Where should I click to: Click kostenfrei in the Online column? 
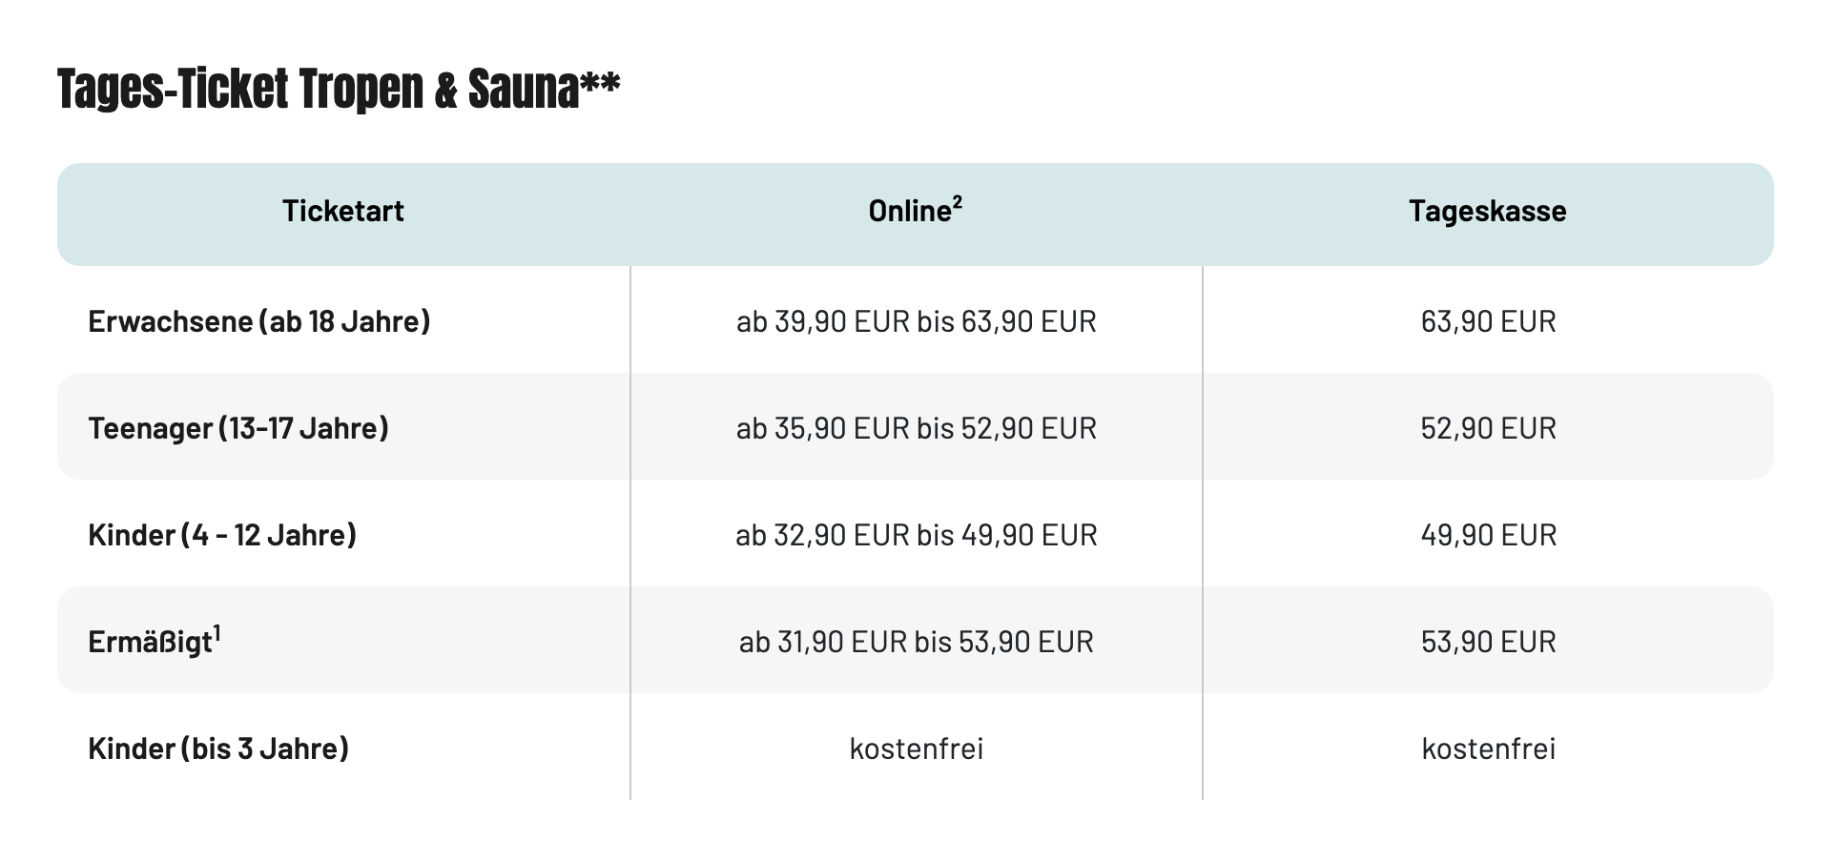tap(917, 749)
